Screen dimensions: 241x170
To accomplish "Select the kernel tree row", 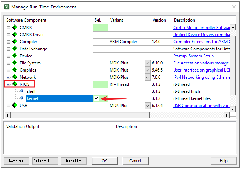I will click(59, 98).
